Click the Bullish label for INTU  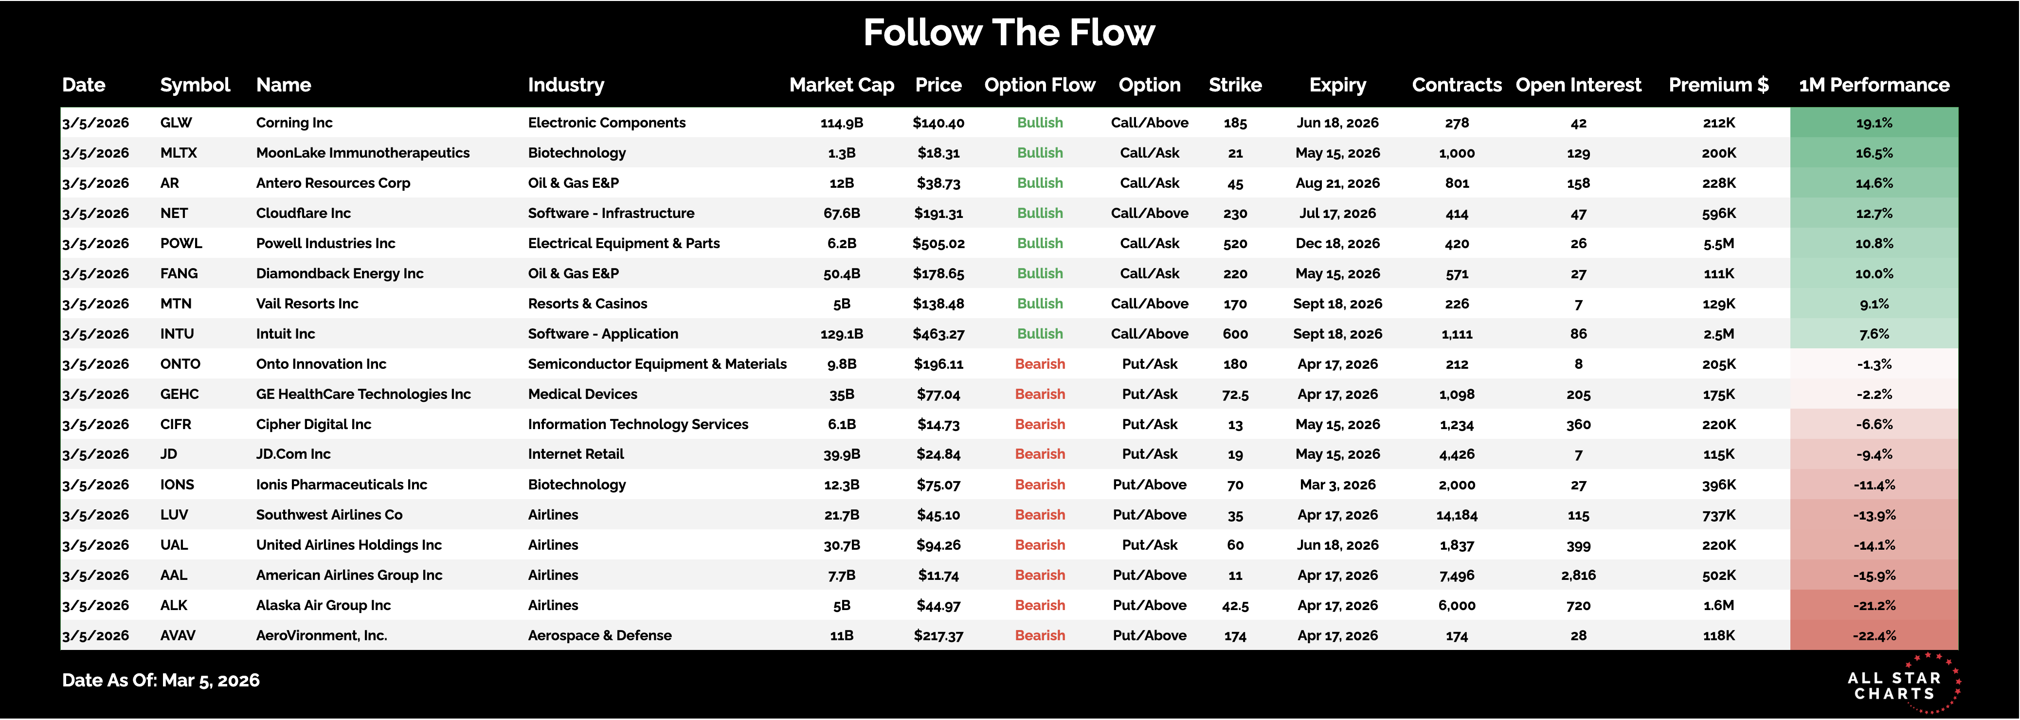1039,334
